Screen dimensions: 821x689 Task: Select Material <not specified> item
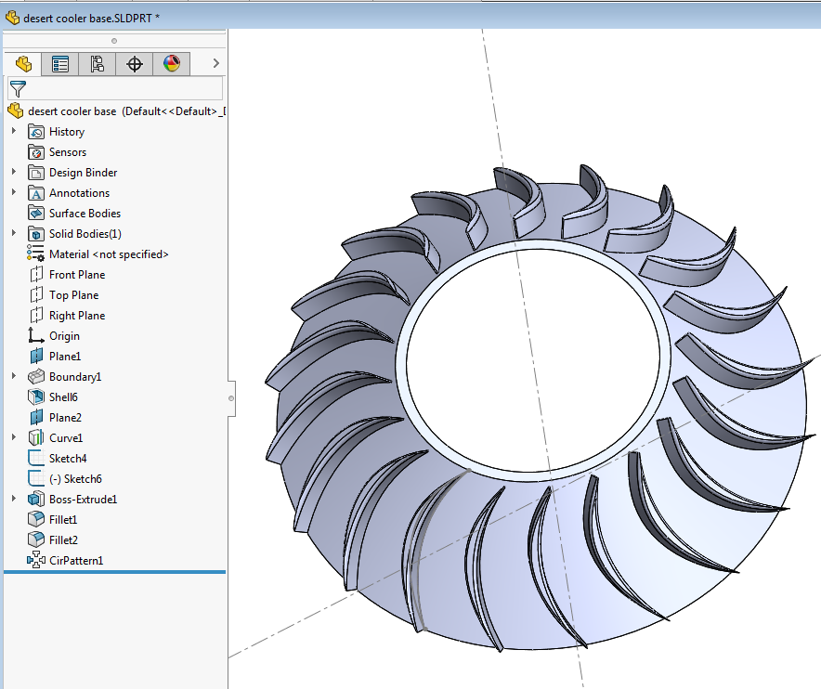108,254
